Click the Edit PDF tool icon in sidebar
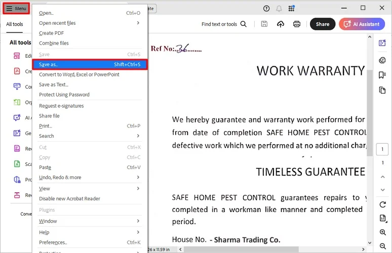 (17, 56)
